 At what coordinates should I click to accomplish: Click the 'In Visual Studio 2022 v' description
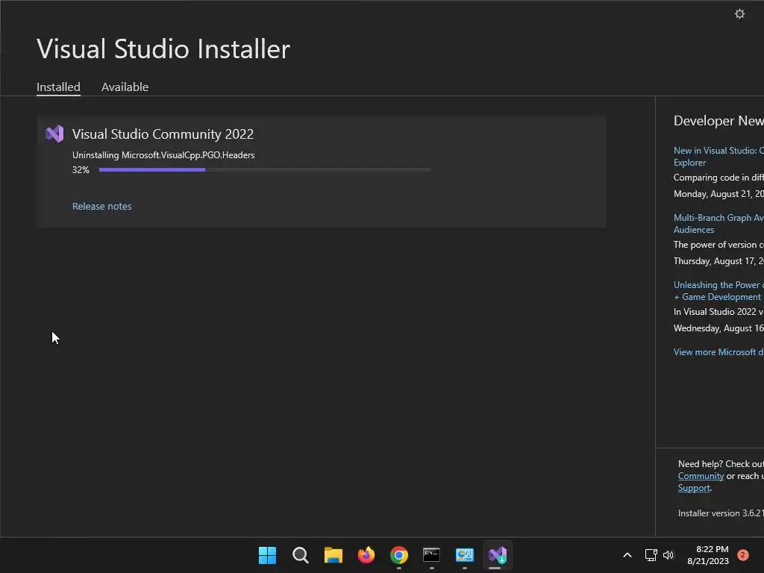(x=718, y=312)
